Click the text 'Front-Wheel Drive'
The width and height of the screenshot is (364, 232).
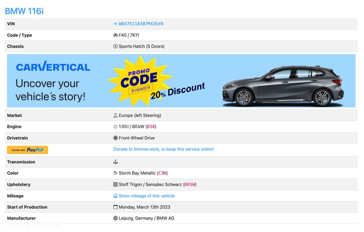pos(137,138)
